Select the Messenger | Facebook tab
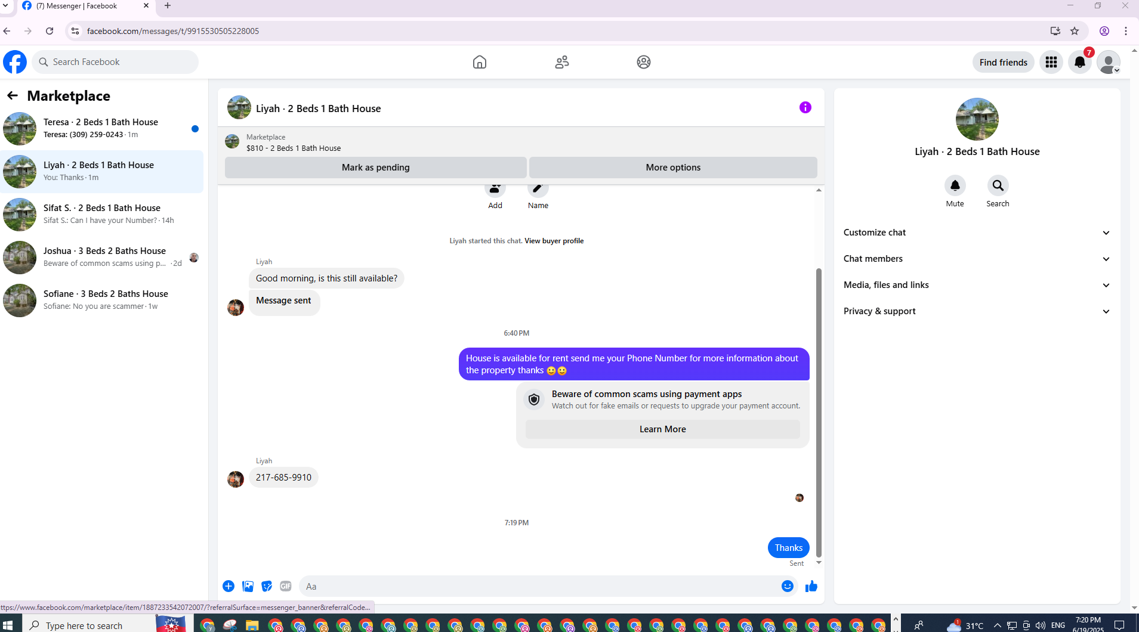This screenshot has width=1139, height=632. coord(87,7)
